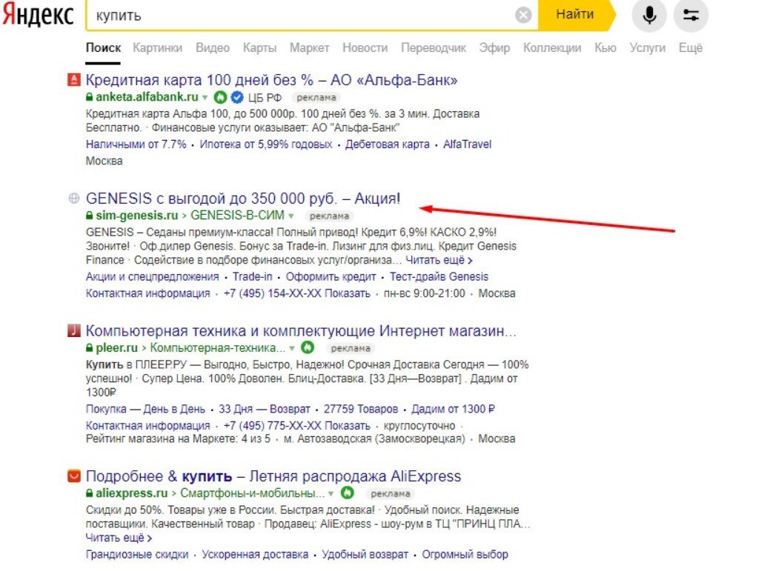Open the Покупка — День в День sitelink

[145, 409]
